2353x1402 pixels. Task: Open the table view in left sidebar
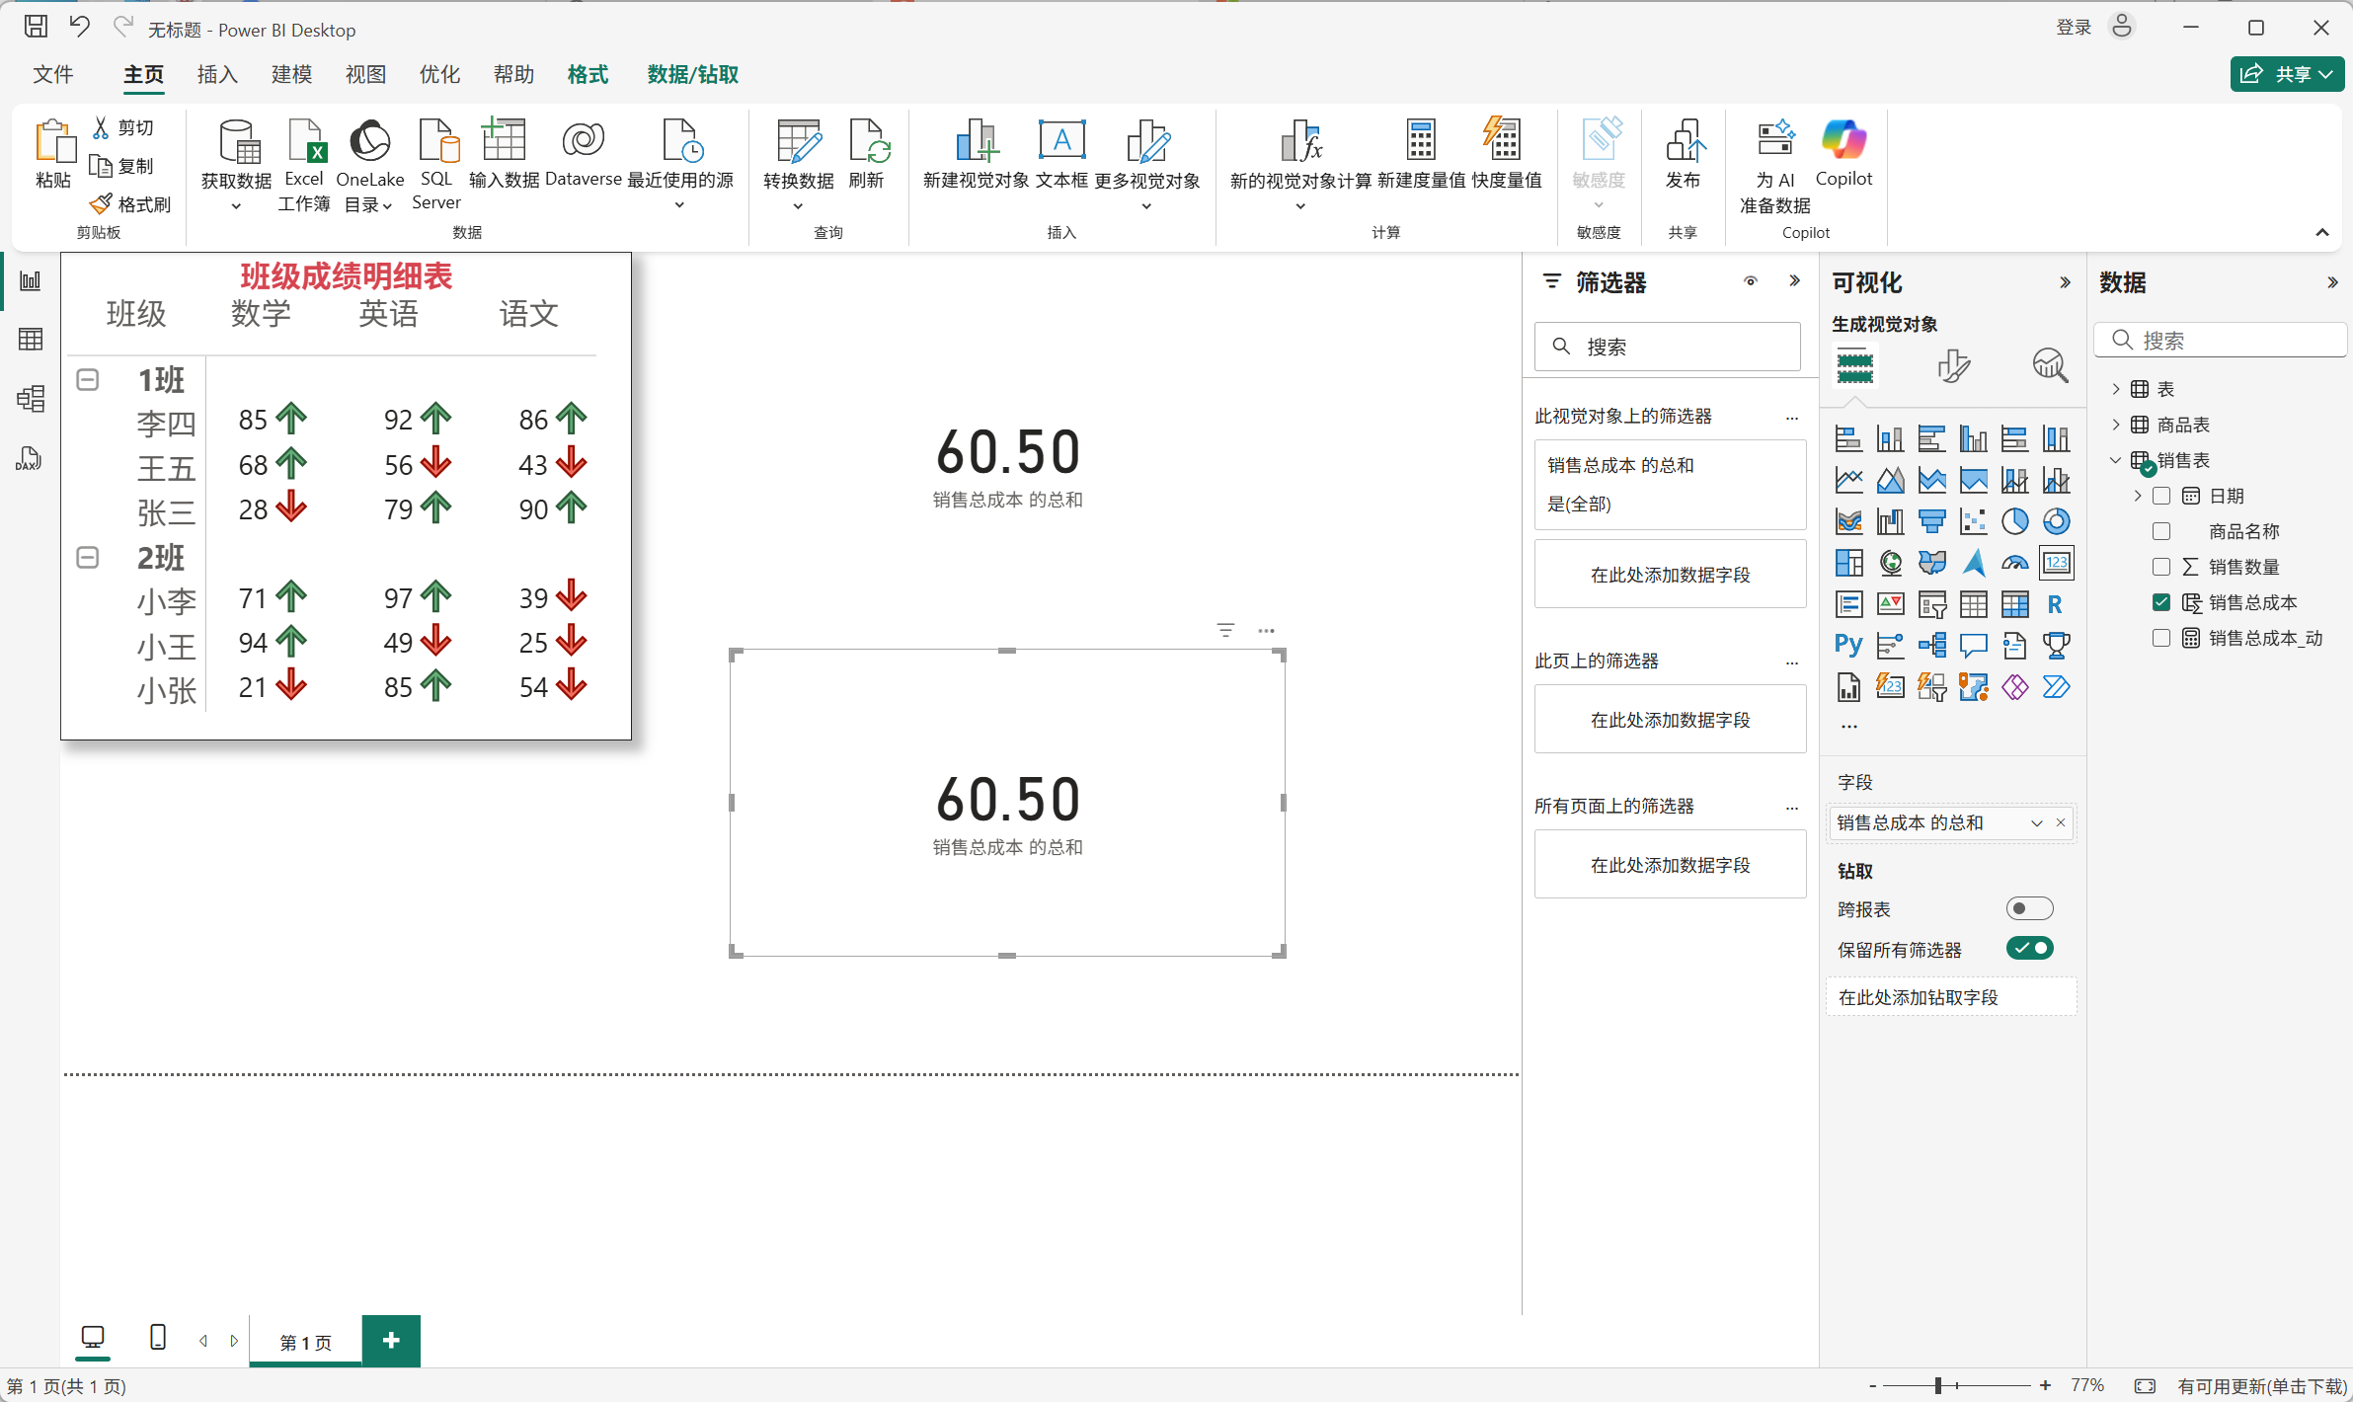click(x=31, y=340)
